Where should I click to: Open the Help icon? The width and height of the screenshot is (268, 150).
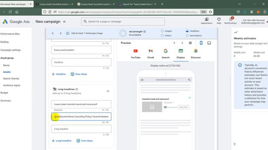pyautogui.click(x=219, y=19)
